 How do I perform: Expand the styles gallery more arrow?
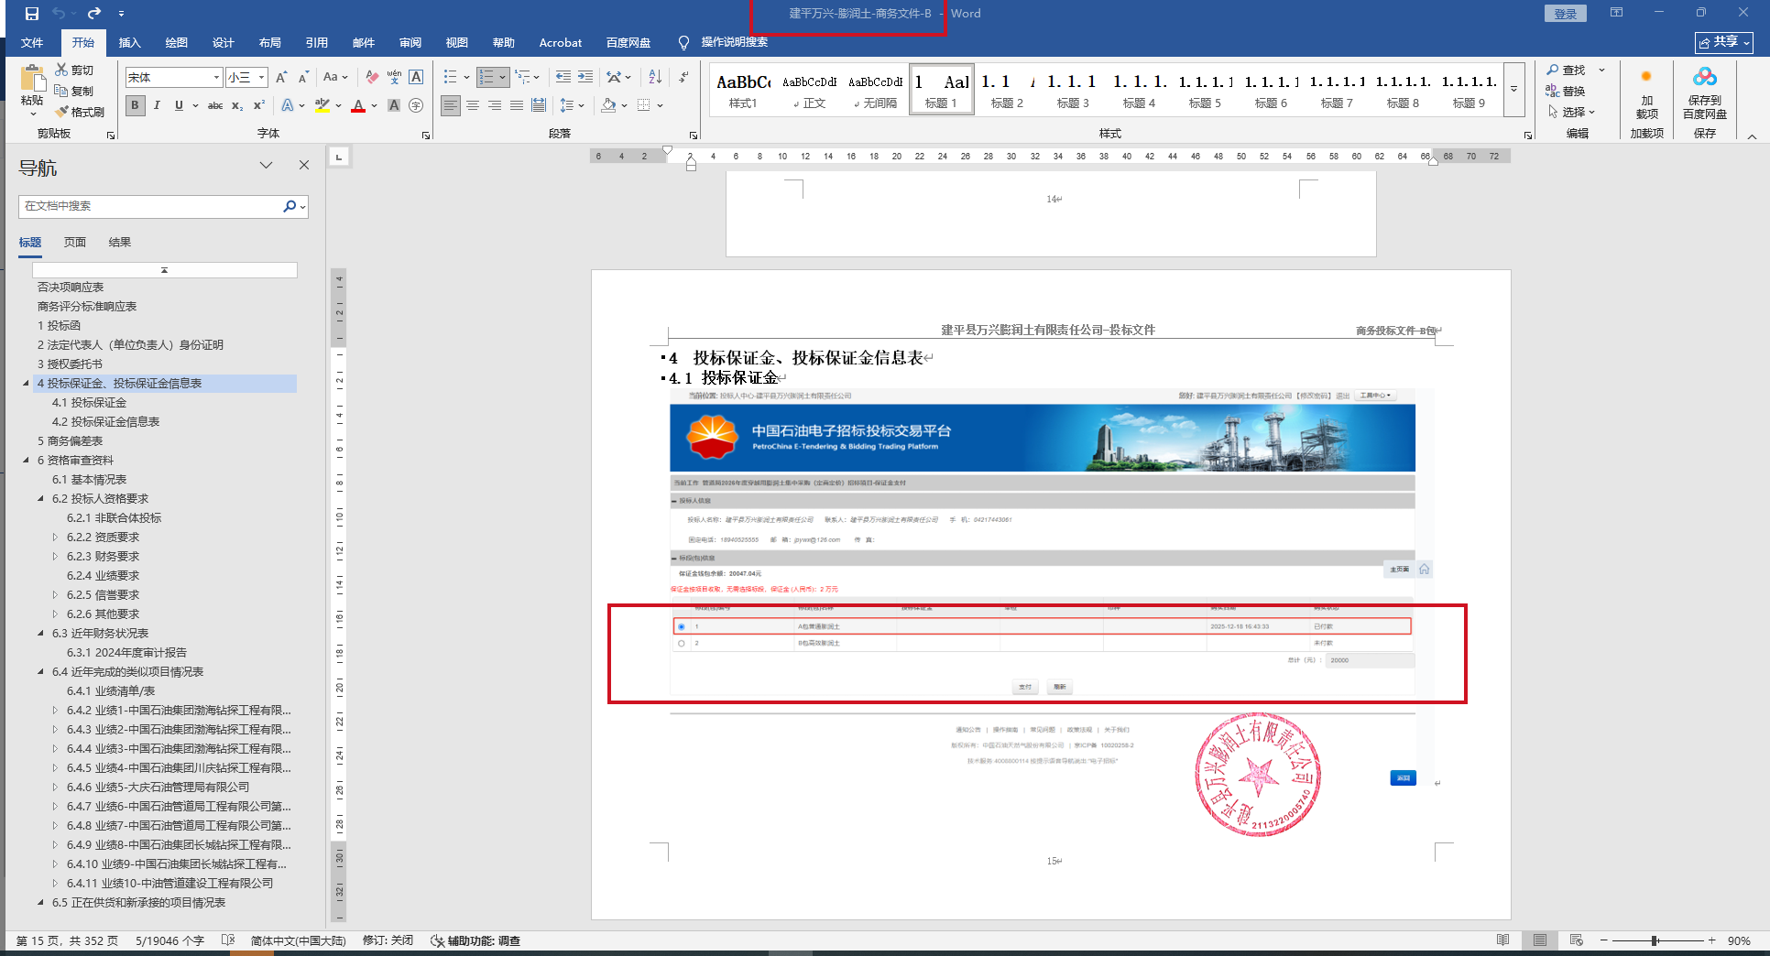pyautogui.click(x=1513, y=89)
